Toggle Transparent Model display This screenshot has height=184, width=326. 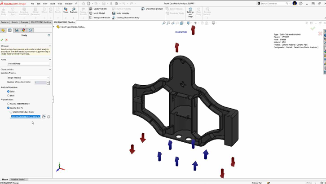[x=100, y=18]
